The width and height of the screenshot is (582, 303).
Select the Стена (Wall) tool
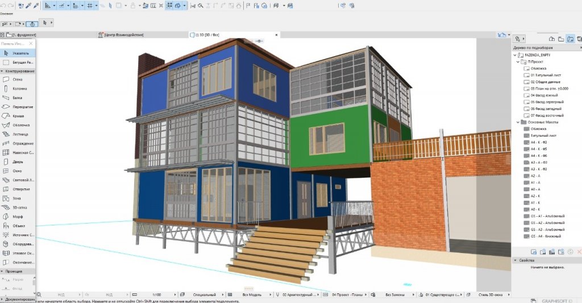17,80
